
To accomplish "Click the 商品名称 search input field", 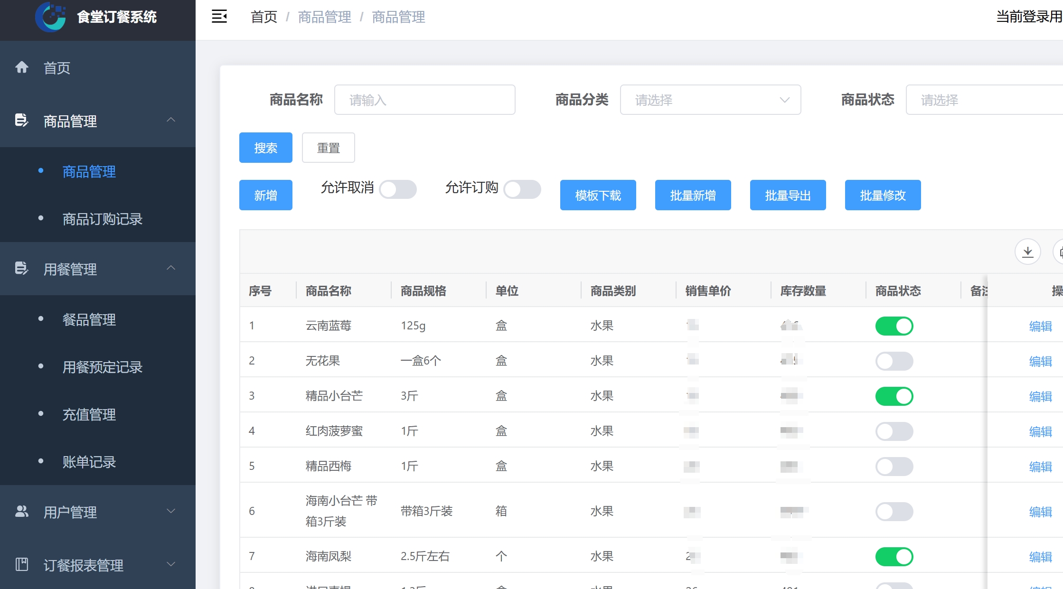I will click(424, 100).
